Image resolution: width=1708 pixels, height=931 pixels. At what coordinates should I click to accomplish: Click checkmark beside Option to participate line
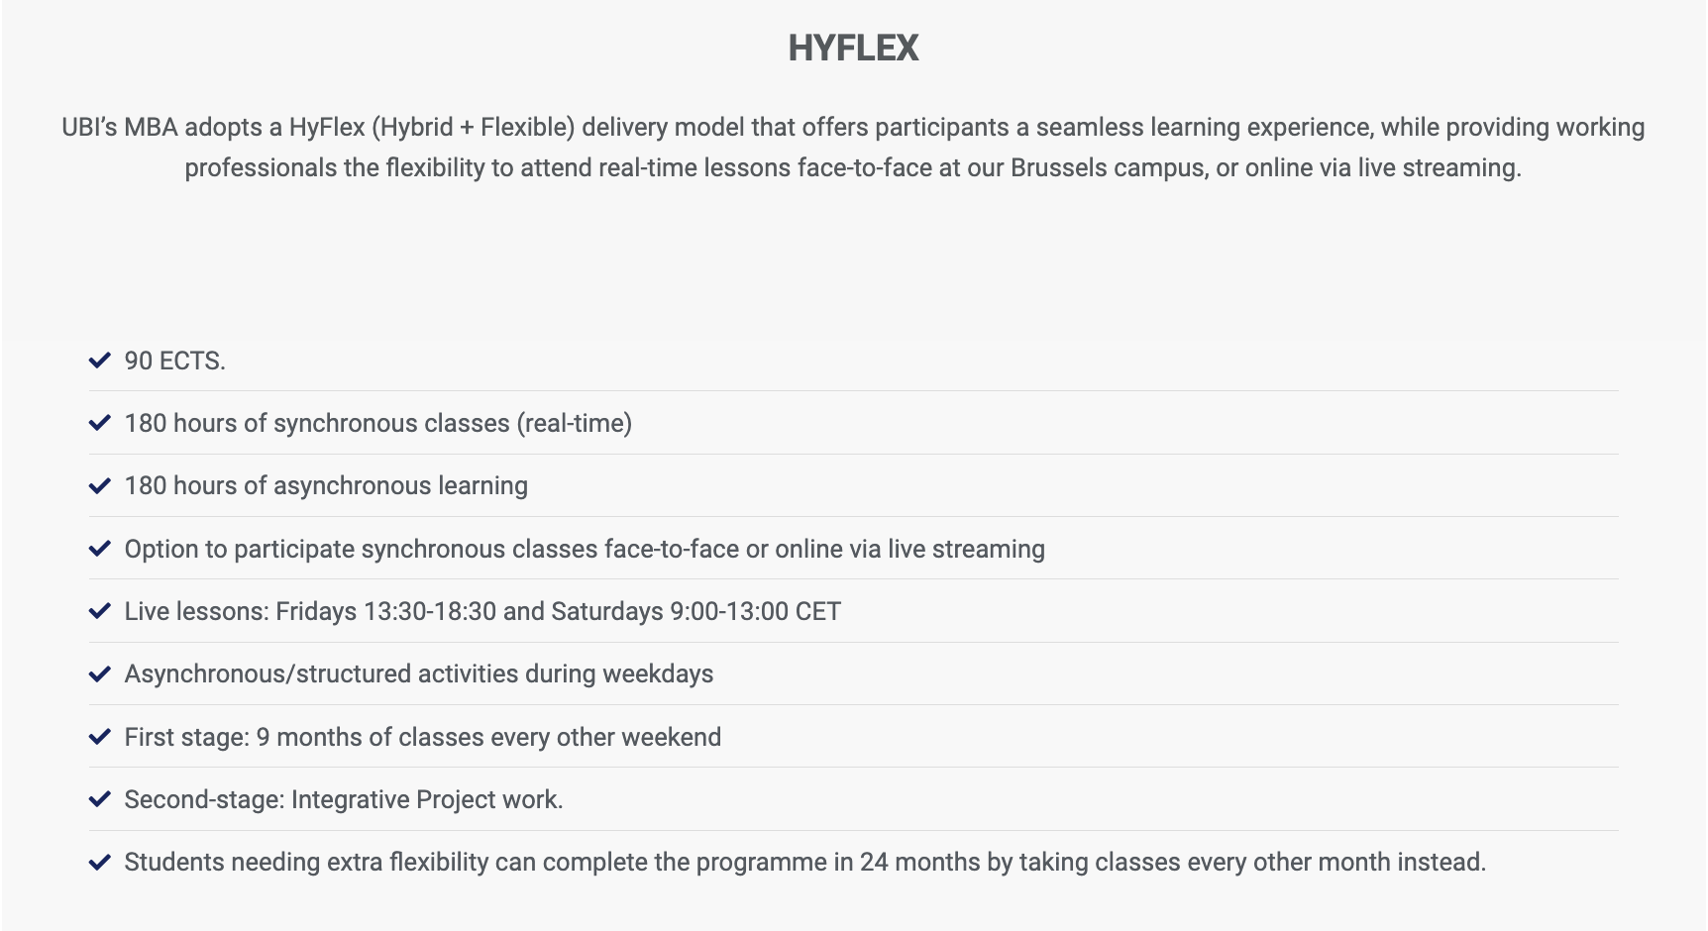click(x=99, y=549)
